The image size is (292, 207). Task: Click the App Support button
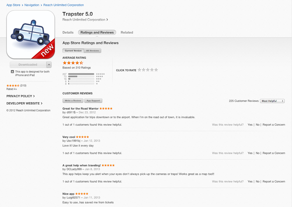93,101
